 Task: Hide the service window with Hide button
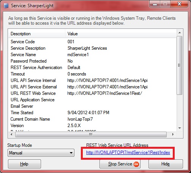(166, 164)
